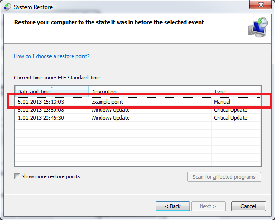Cancel the System Restore wizard

click(248, 206)
